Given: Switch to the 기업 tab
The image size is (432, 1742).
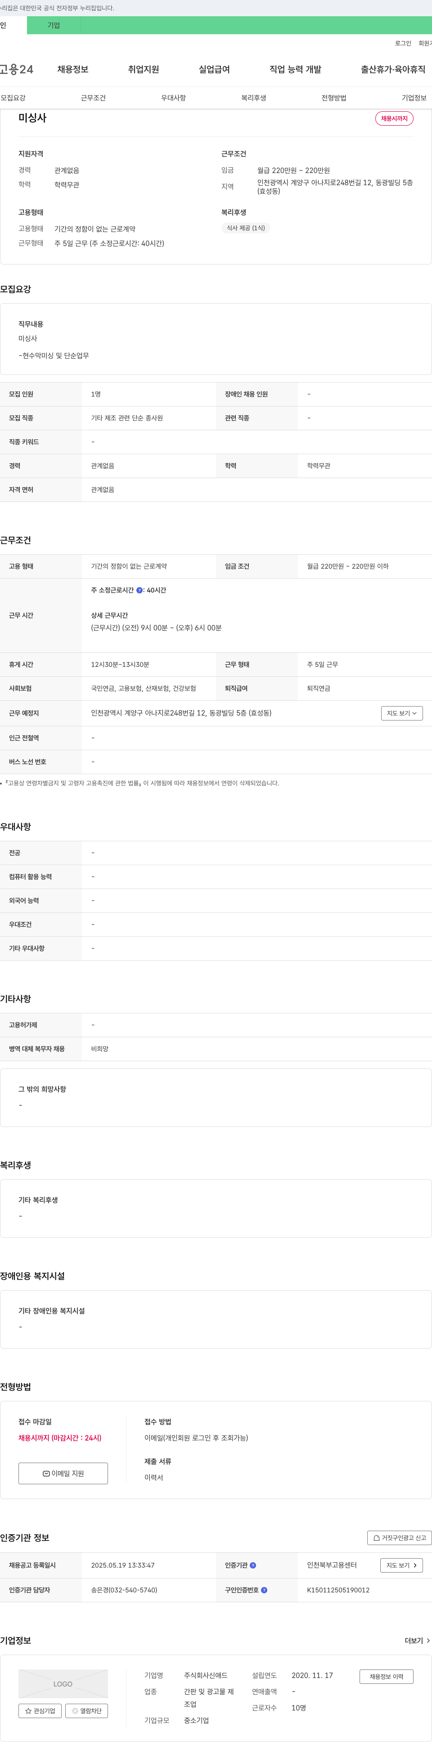Looking at the screenshot, I should [x=54, y=26].
